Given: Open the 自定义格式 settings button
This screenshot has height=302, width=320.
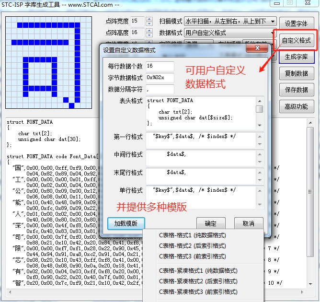Looking at the screenshot, I should [x=297, y=40].
